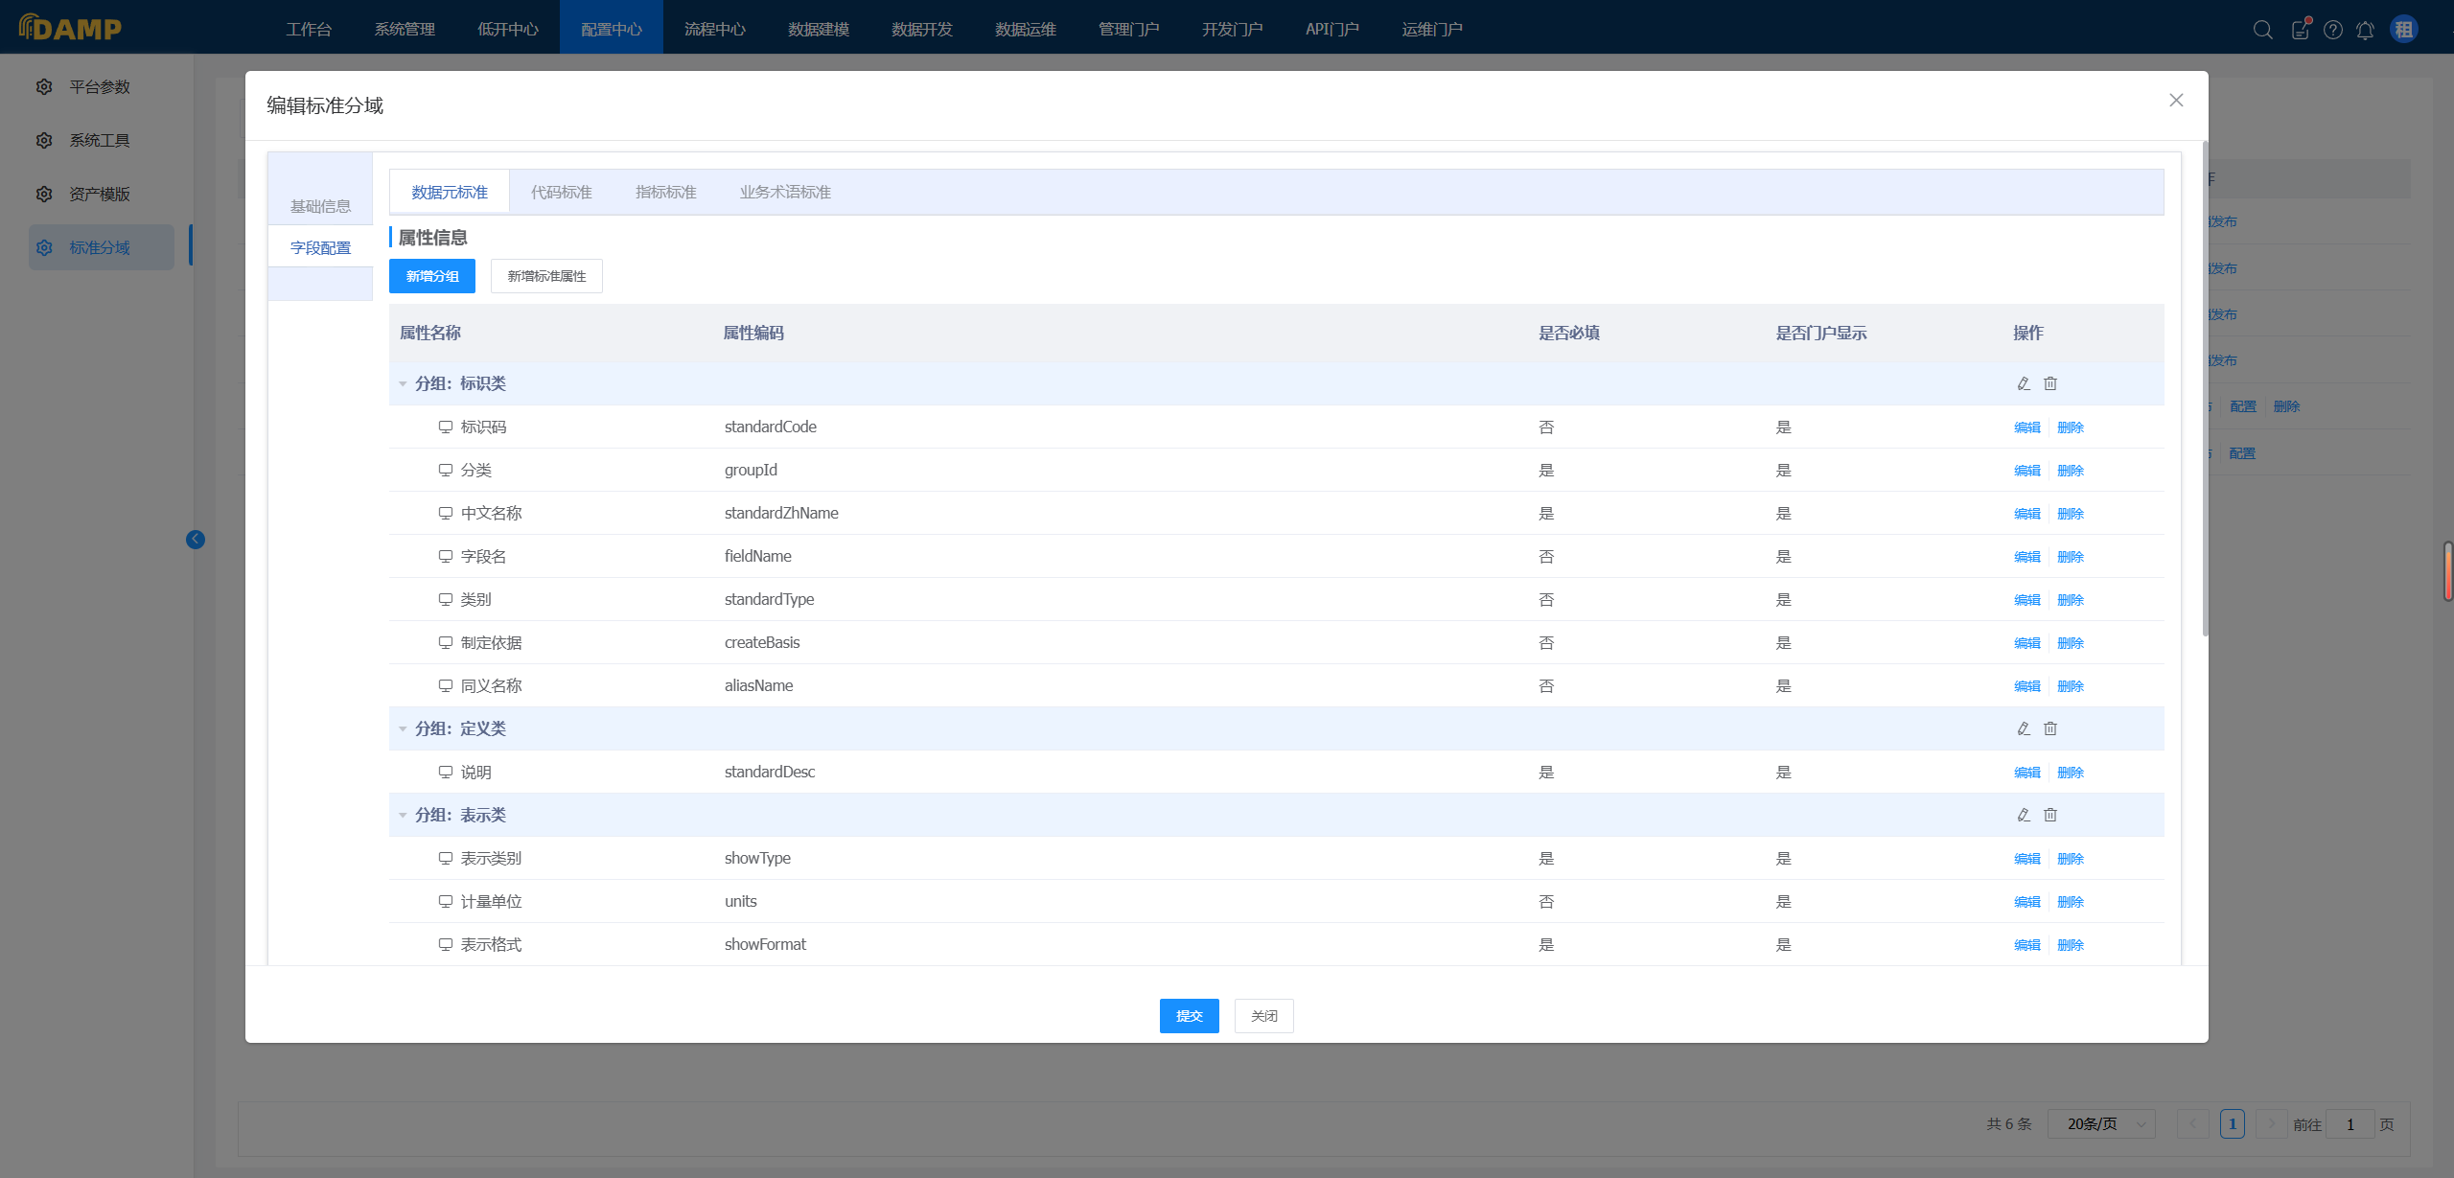Click the pencil edit icon for 标识类 group
Image resolution: width=2454 pixels, height=1178 pixels.
(2024, 383)
